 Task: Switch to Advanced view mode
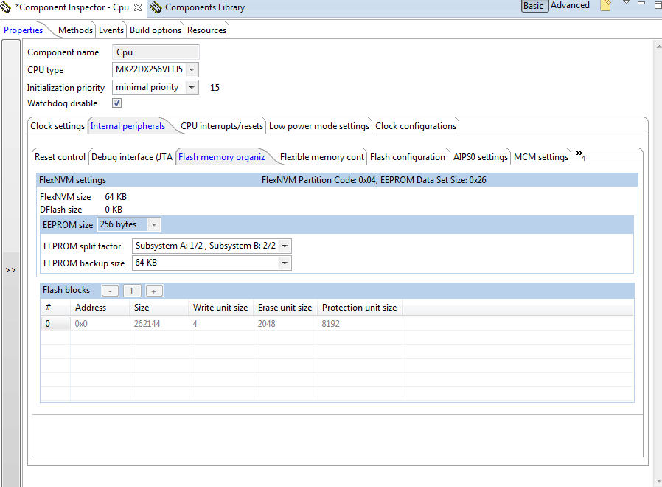pyautogui.click(x=570, y=5)
